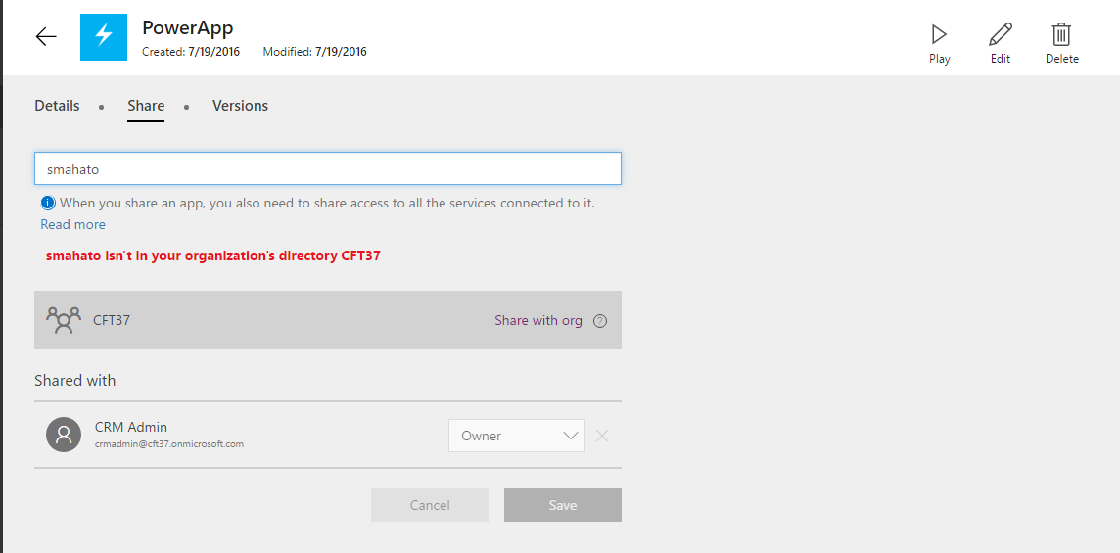Viewport: 1120px width, 553px height.
Task: Open the Versions tab
Action: (x=240, y=106)
